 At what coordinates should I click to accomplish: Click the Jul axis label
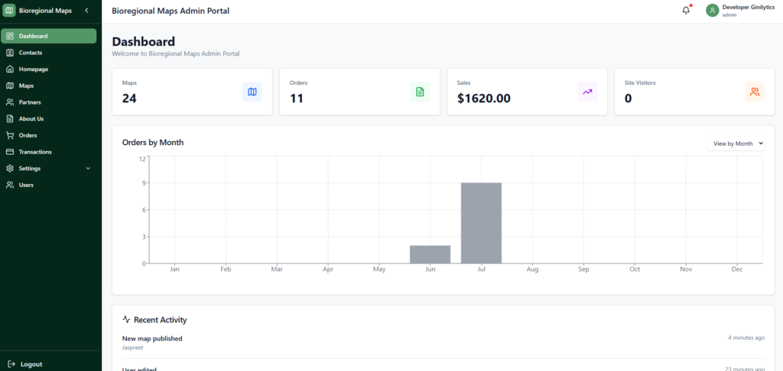[482, 269]
